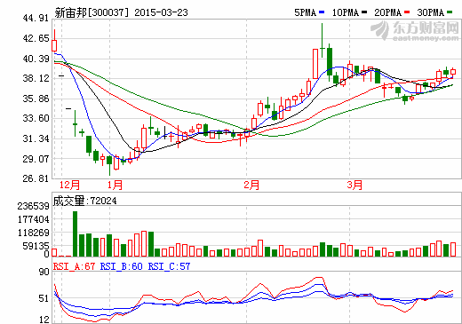Click the date 2015-03-23 in header
Viewport: 462px width, 324px height.
coord(161,12)
